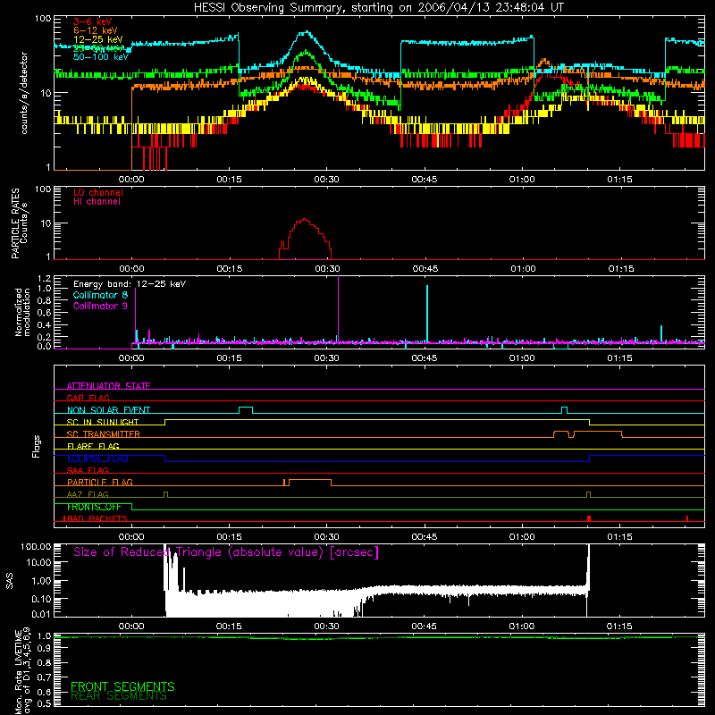Click the 'SAS' axis label
The image size is (715, 715).
click(10, 581)
